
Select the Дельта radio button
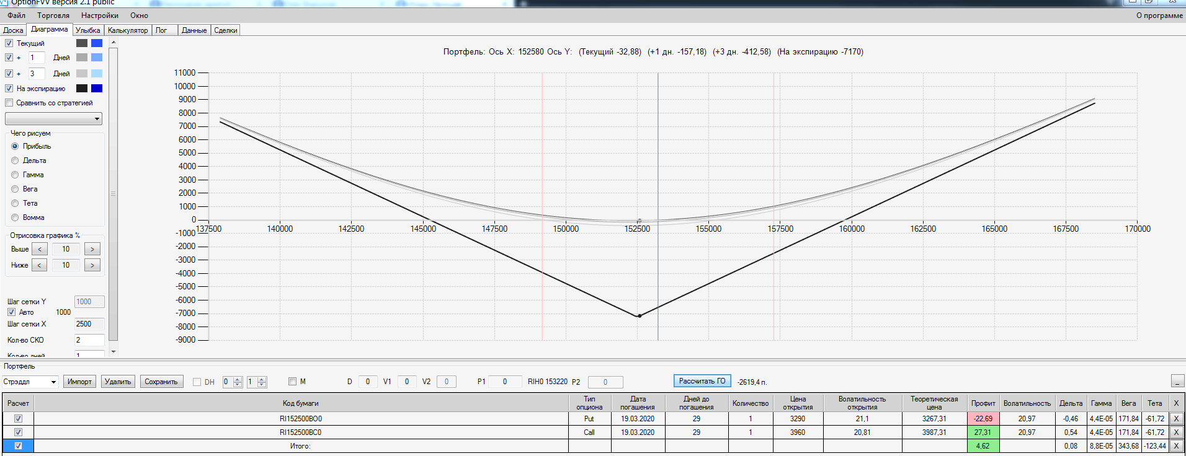click(15, 160)
